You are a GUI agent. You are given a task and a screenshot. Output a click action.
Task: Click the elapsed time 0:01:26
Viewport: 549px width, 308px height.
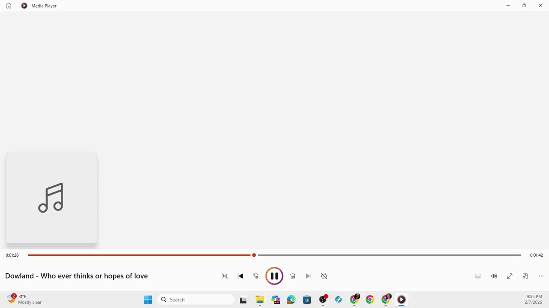[x=12, y=255]
